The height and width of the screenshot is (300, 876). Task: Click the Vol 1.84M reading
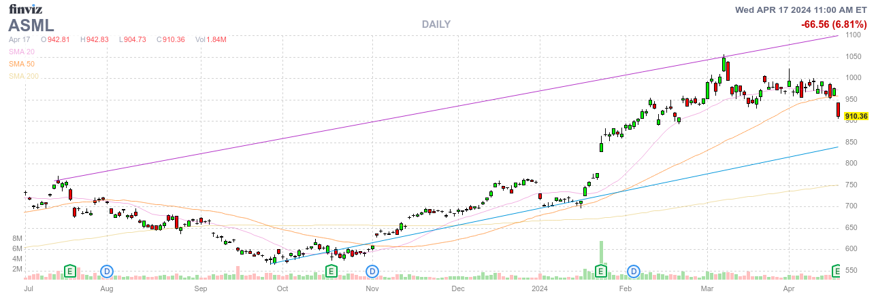pyautogui.click(x=210, y=39)
